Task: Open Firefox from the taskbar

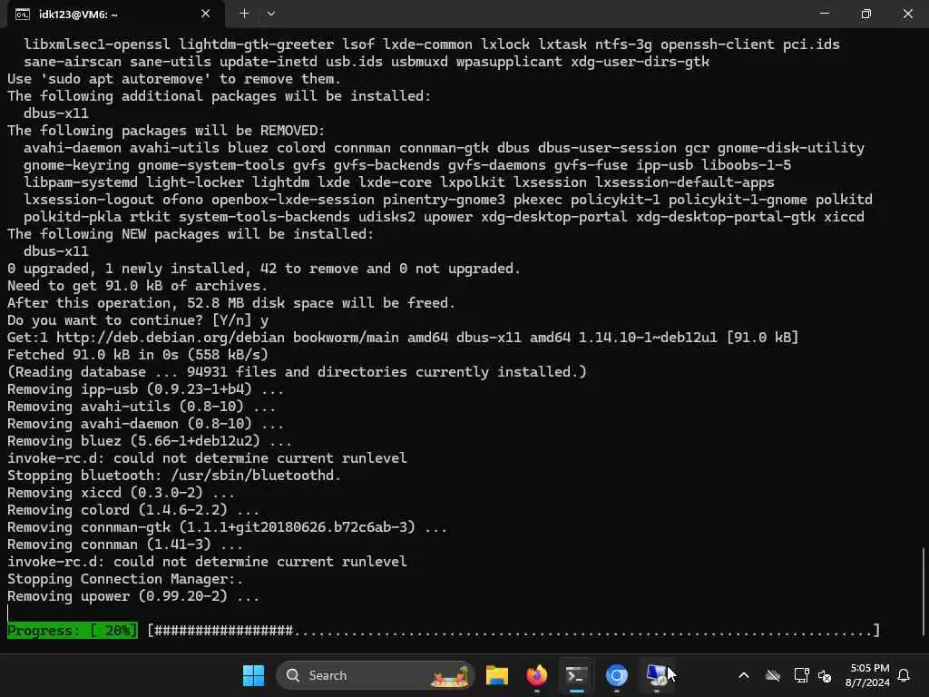Action: click(x=537, y=675)
